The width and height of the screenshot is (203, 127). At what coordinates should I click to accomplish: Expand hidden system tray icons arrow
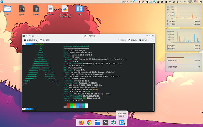(x=185, y=2)
